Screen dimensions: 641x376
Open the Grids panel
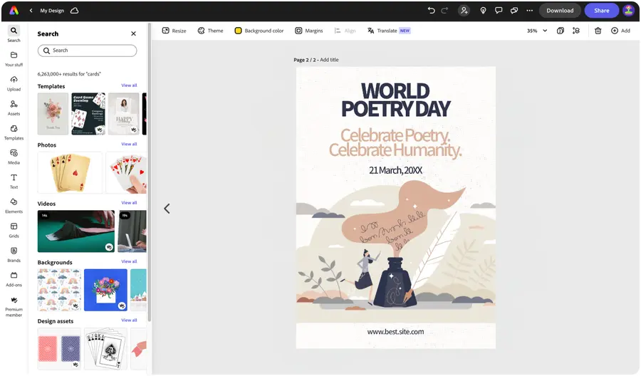[x=14, y=230]
